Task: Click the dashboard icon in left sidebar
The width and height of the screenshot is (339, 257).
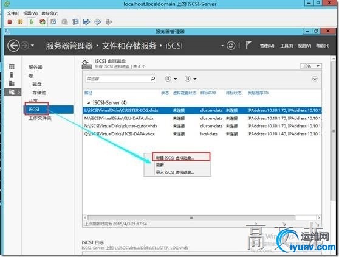Action: coord(12,66)
